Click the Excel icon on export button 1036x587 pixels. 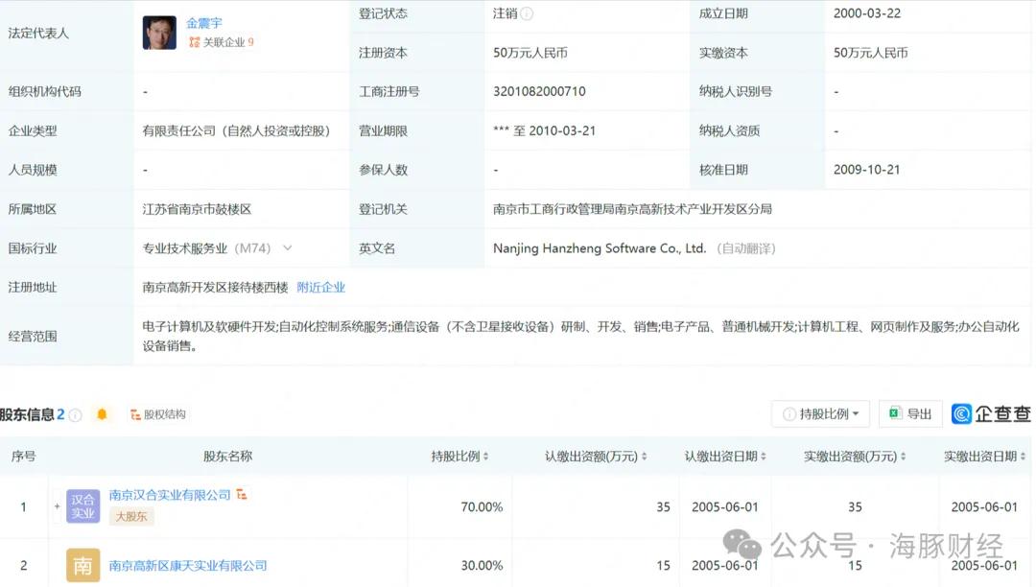pos(895,413)
